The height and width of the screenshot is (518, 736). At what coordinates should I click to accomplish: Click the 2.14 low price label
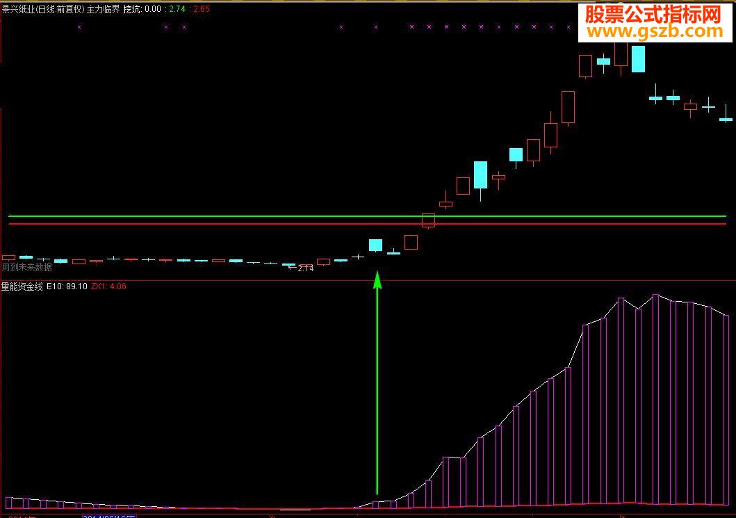[306, 268]
